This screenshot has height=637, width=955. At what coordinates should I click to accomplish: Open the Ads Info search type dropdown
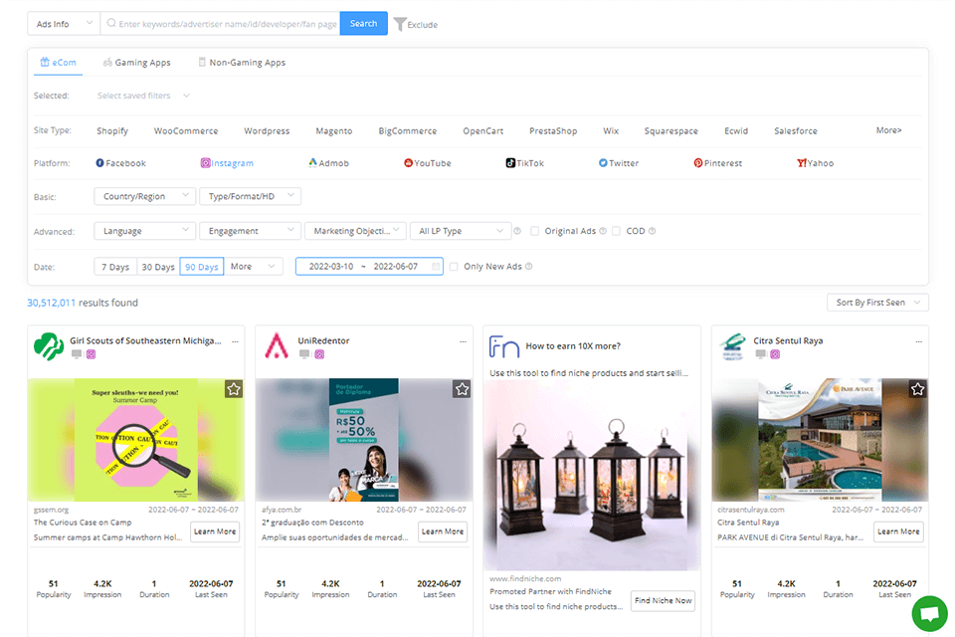point(63,24)
